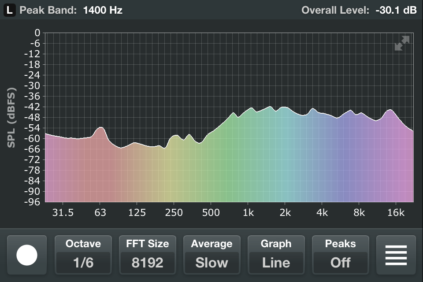Click the -24 level axis label

[x=32, y=75]
